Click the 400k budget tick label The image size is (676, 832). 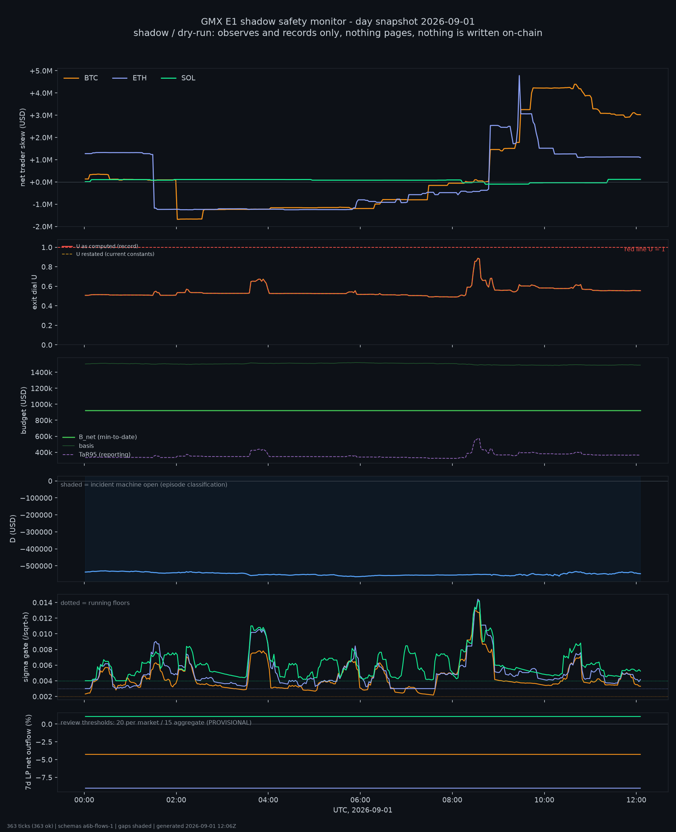coord(43,453)
